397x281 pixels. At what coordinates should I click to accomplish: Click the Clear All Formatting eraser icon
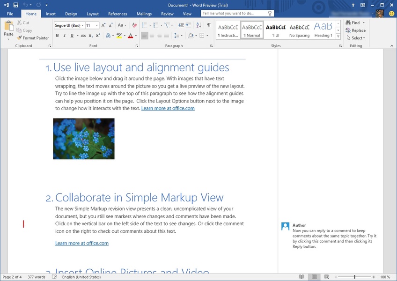pos(134,25)
